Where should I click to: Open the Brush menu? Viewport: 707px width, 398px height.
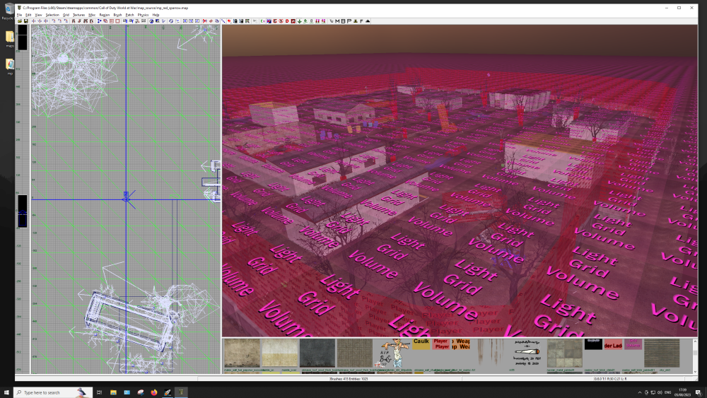point(117,15)
